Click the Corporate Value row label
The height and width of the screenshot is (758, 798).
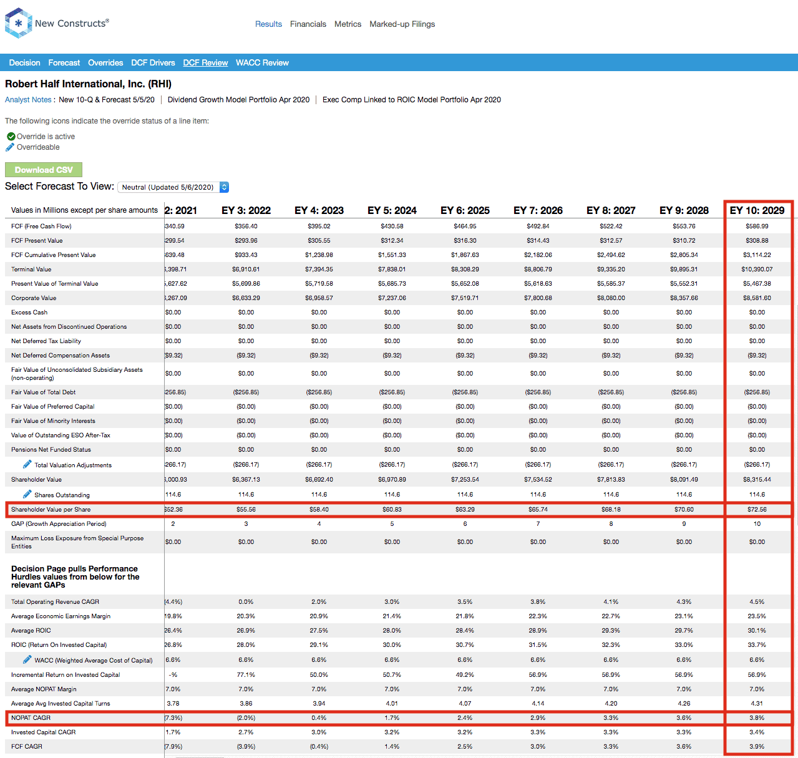pos(34,298)
